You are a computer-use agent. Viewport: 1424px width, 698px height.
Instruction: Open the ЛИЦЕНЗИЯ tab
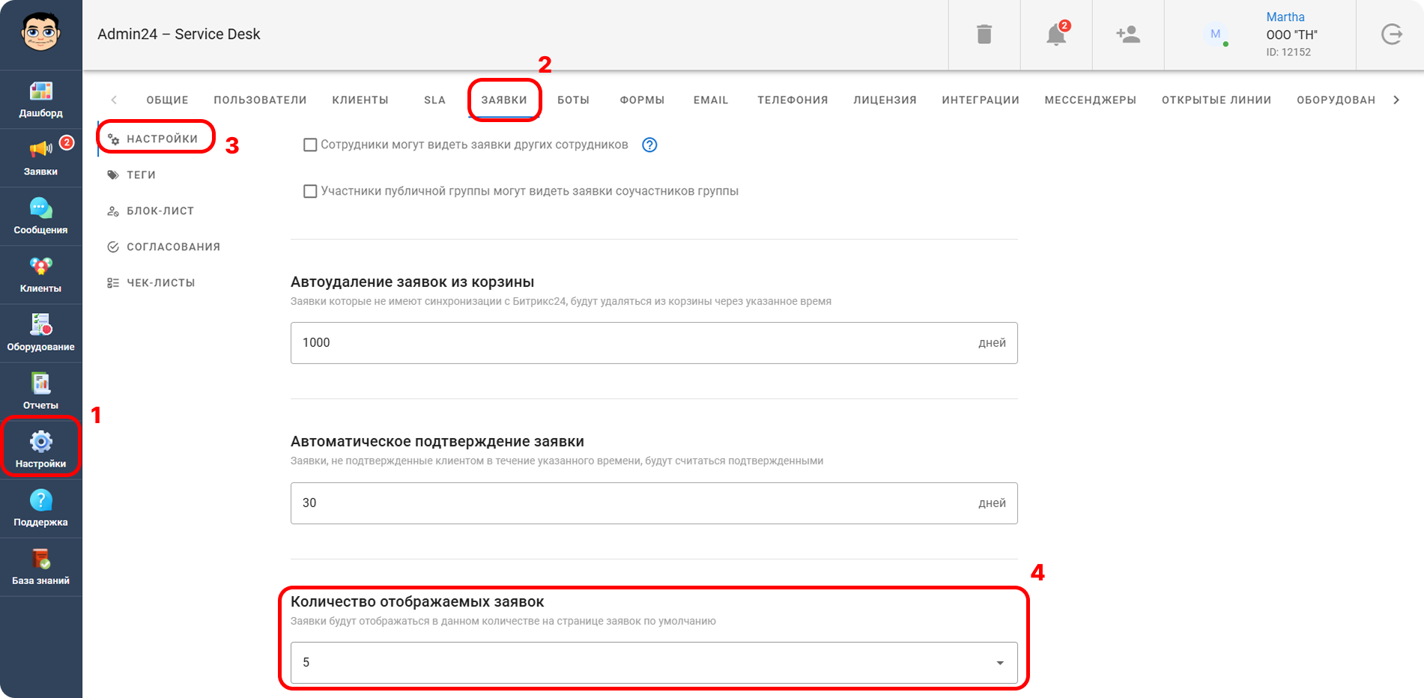(x=885, y=100)
